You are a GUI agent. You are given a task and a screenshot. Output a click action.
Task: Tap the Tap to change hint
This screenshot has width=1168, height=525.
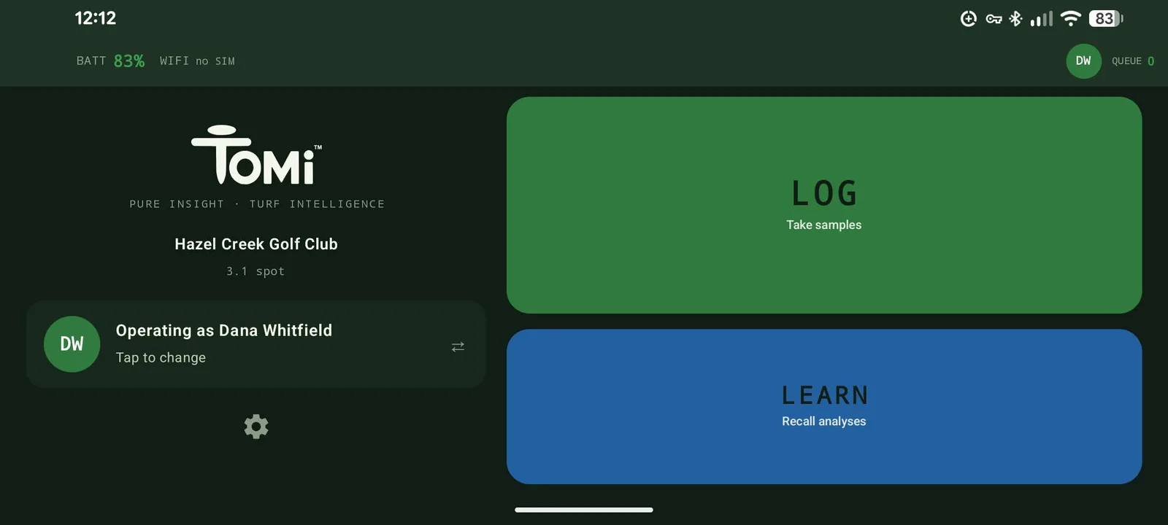tap(161, 357)
